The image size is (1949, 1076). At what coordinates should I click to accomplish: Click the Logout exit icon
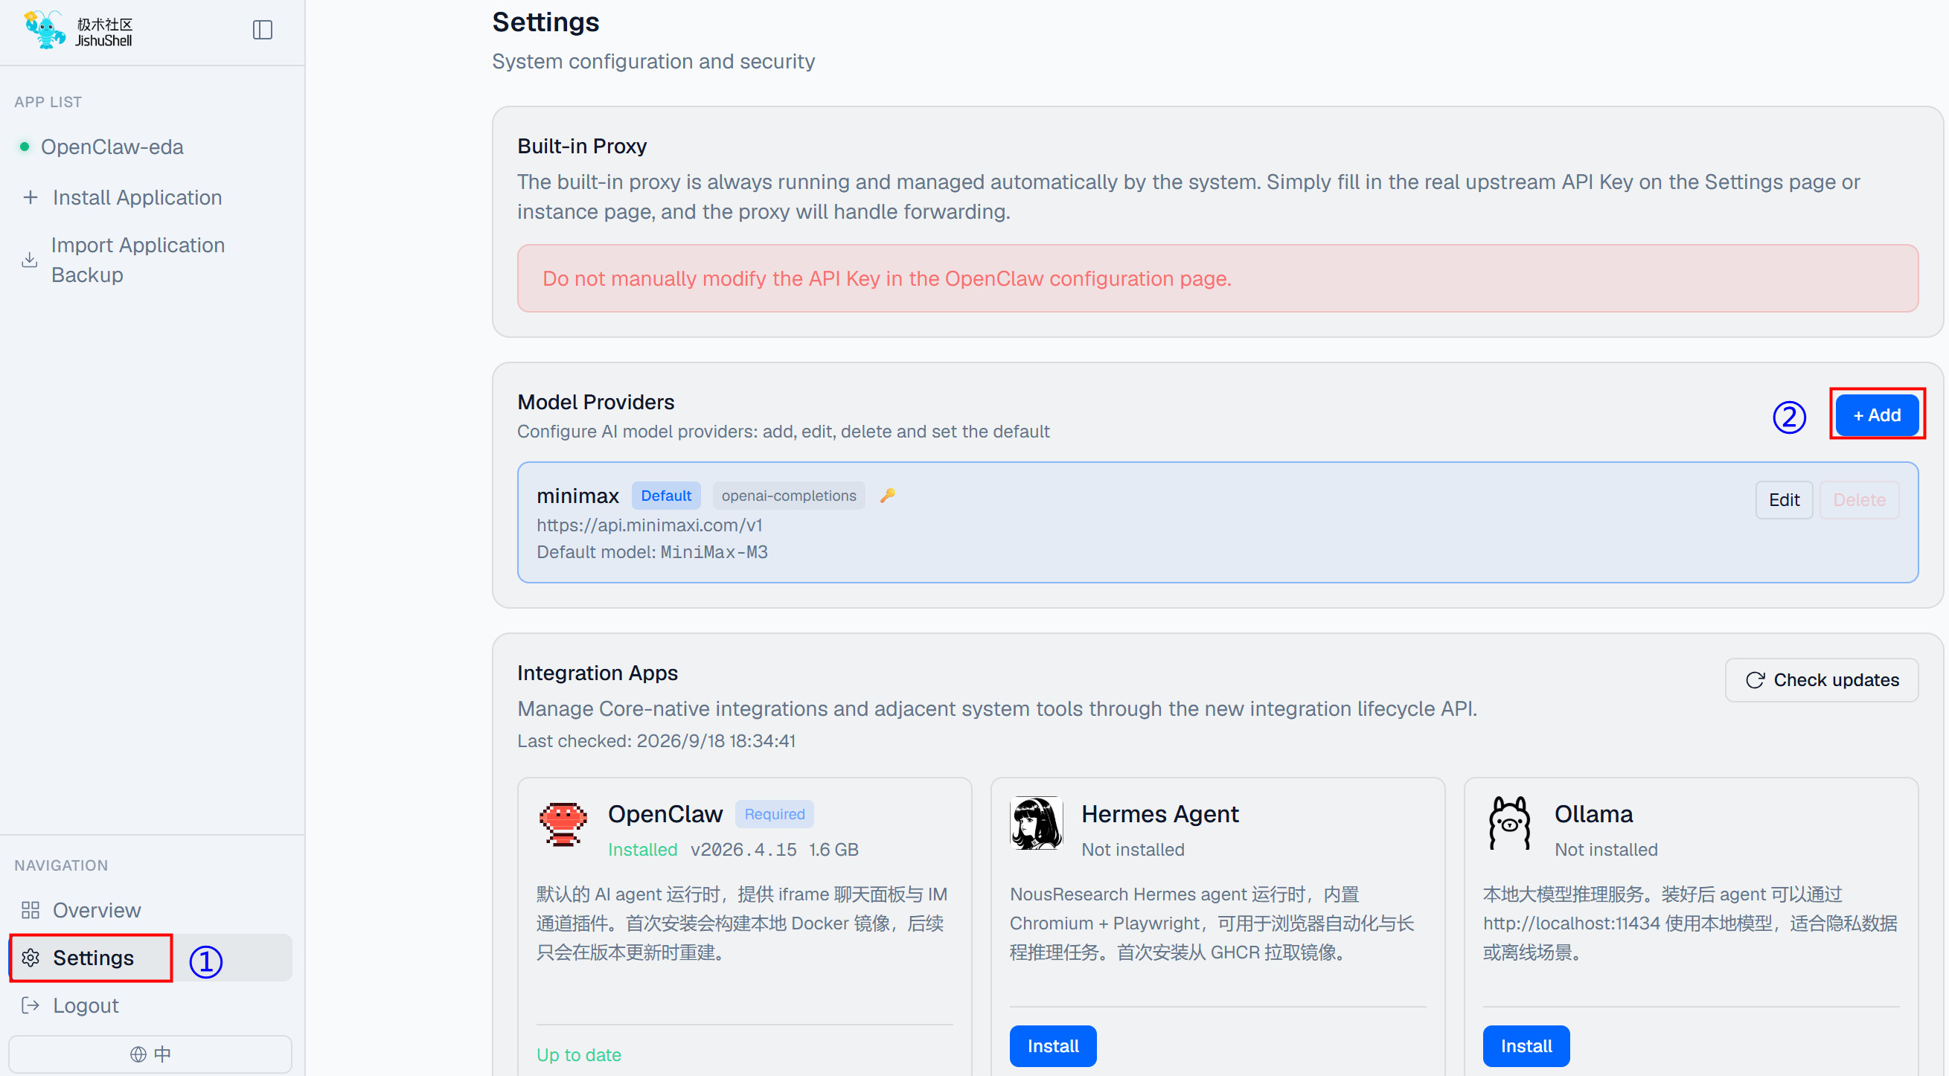pos(31,1005)
